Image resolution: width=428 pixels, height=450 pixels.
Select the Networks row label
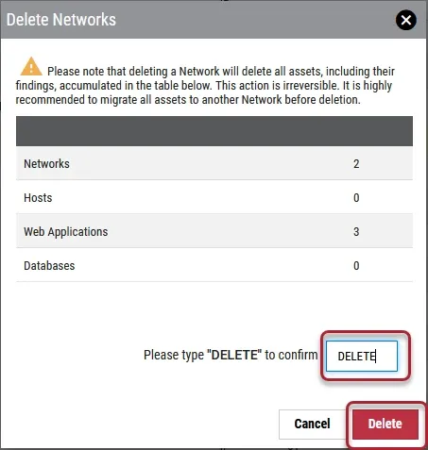[x=46, y=164]
